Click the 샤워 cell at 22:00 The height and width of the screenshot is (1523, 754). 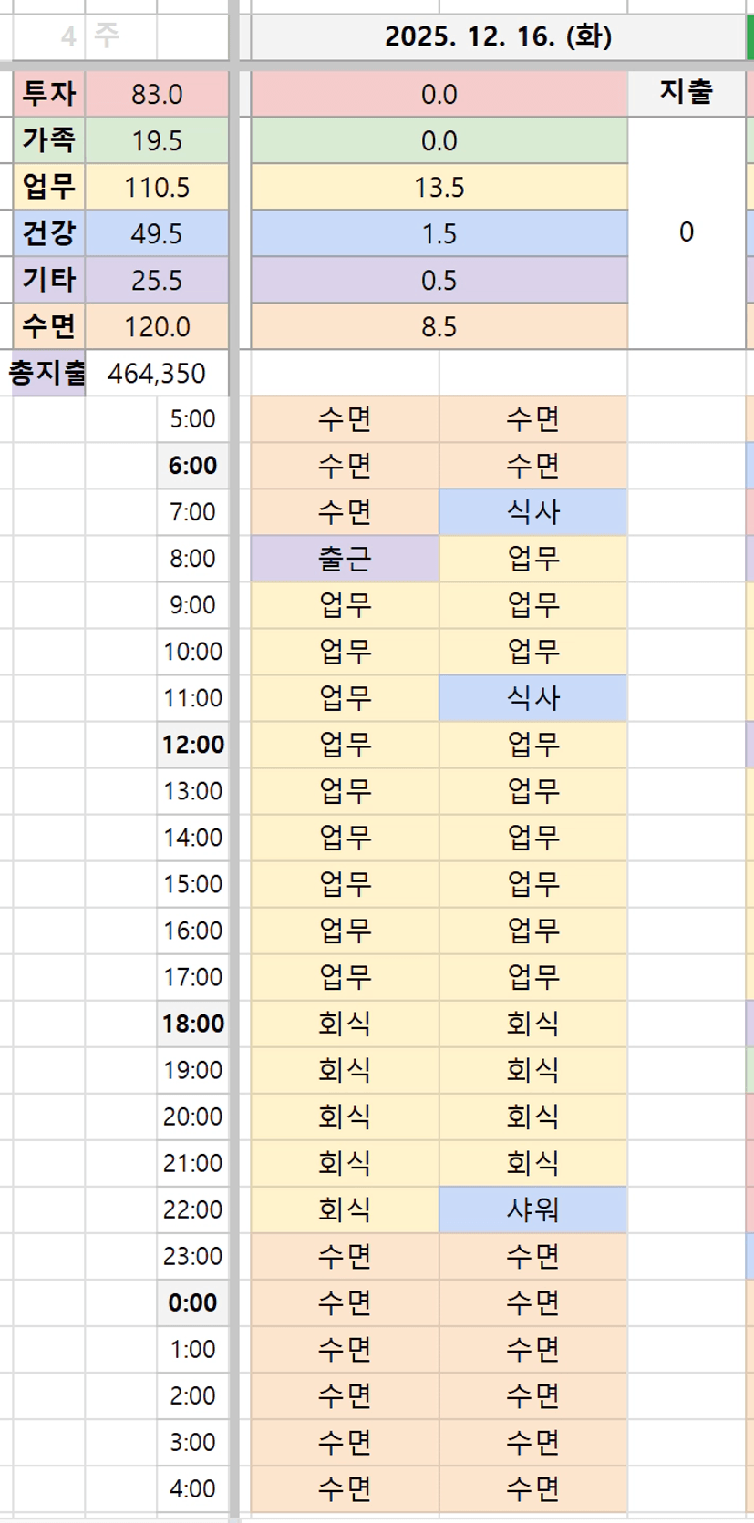coord(532,1209)
